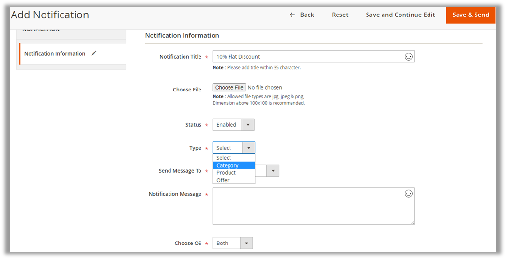This screenshot has height=259, width=506.
Task: Open the Choose OS dropdown
Action: coord(246,244)
